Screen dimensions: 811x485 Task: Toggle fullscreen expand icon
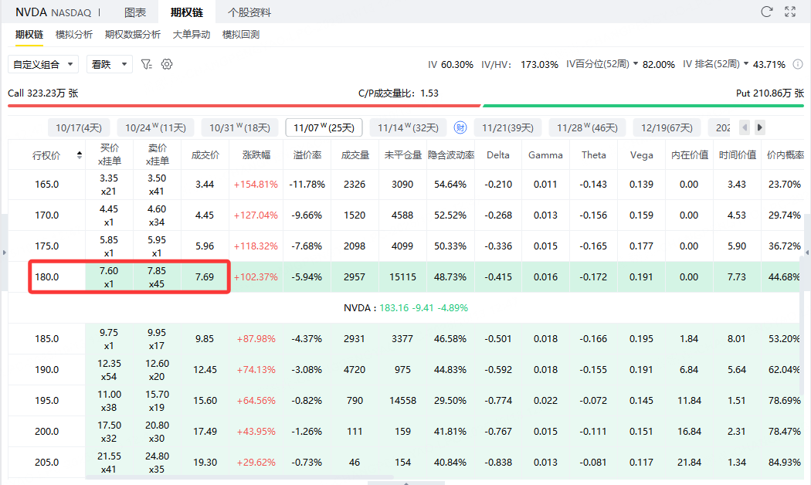(x=790, y=12)
